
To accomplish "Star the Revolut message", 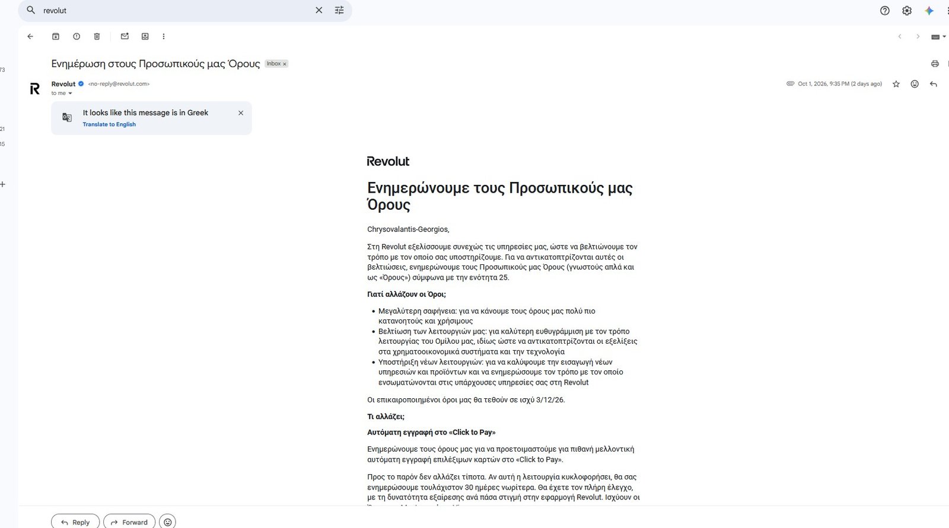I will click(896, 84).
